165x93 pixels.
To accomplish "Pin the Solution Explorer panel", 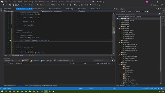I will click(158, 9).
